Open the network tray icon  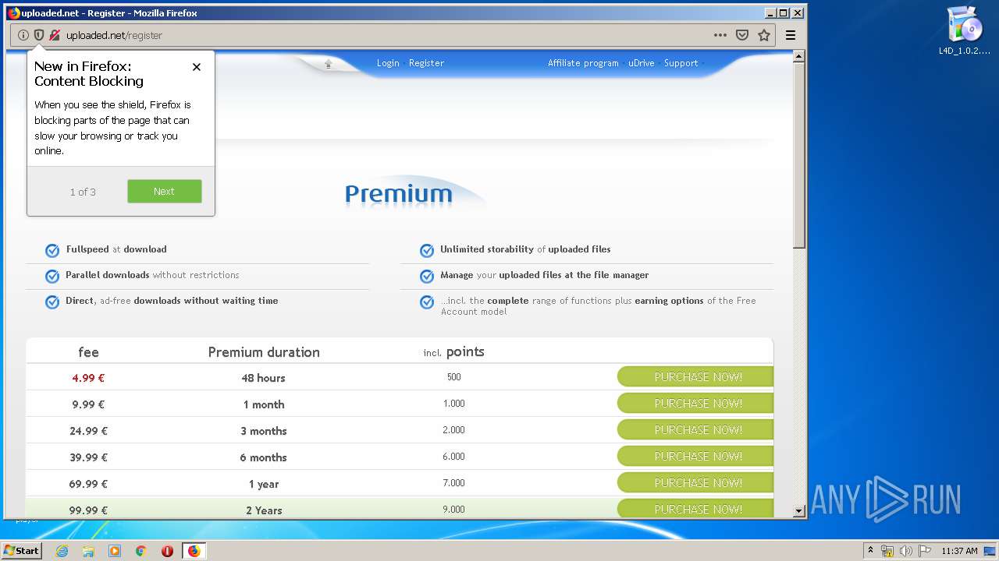pos(887,551)
